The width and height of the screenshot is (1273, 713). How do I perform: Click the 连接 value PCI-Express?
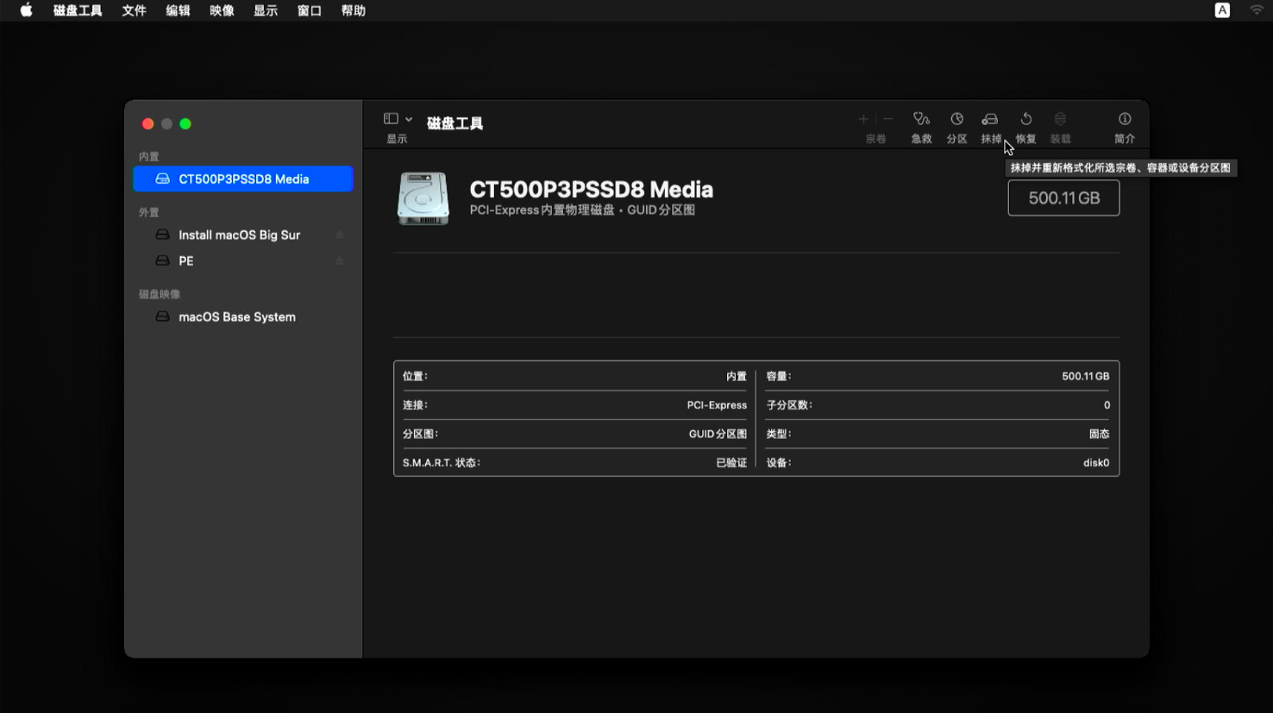point(717,405)
